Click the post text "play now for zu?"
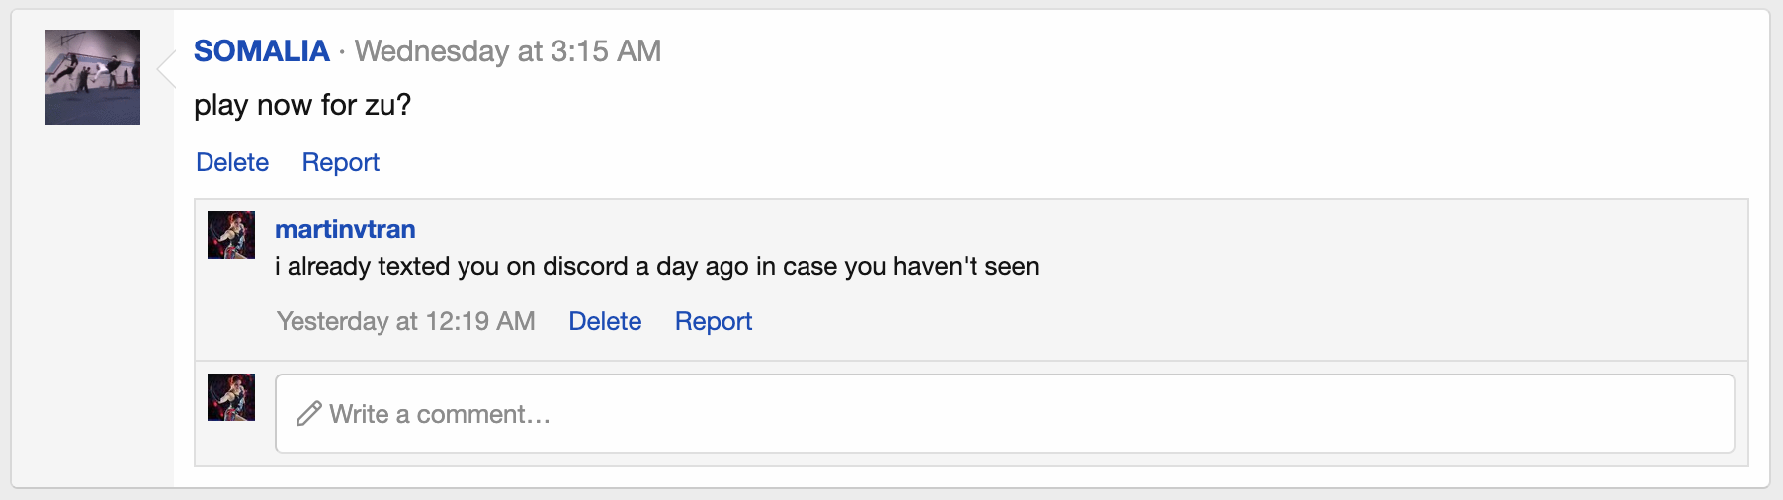Screen dimensions: 1783x500 pos(302,105)
